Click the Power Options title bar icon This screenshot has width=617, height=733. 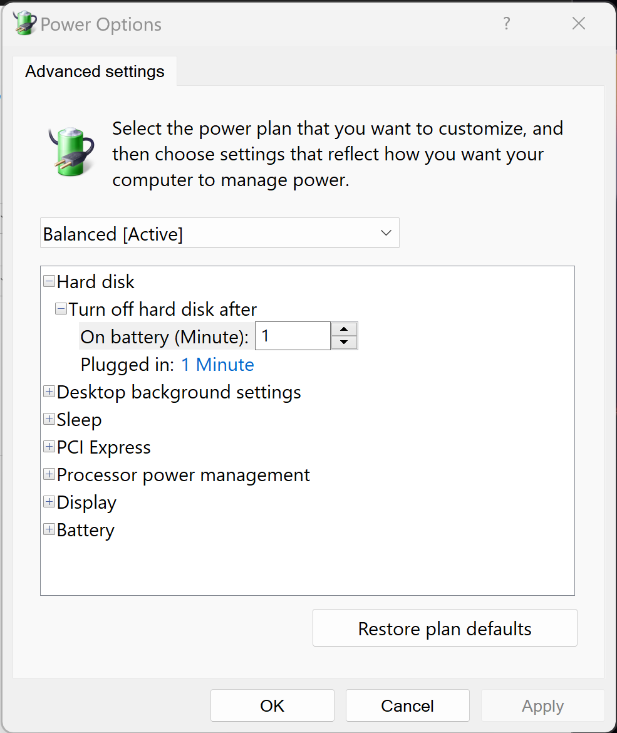pyautogui.click(x=25, y=24)
